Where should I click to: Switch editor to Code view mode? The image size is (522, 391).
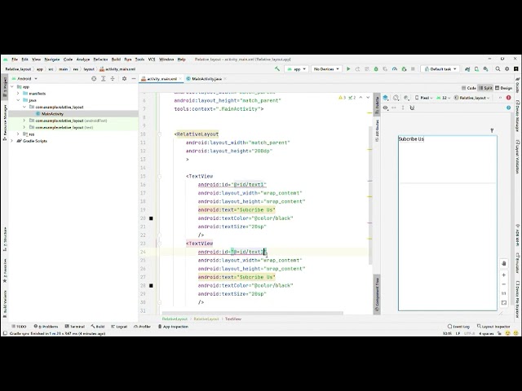469,88
